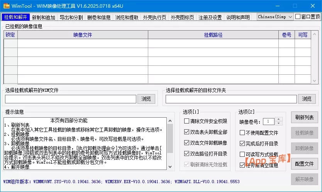The height and width of the screenshot is (192, 322).
Task: Click WIMMOUNT.SYS version text in status bar
Action: pos(67,182)
